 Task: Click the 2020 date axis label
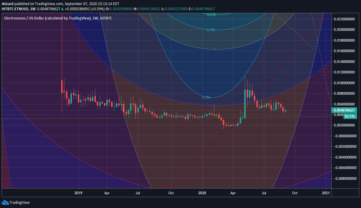(x=202, y=193)
